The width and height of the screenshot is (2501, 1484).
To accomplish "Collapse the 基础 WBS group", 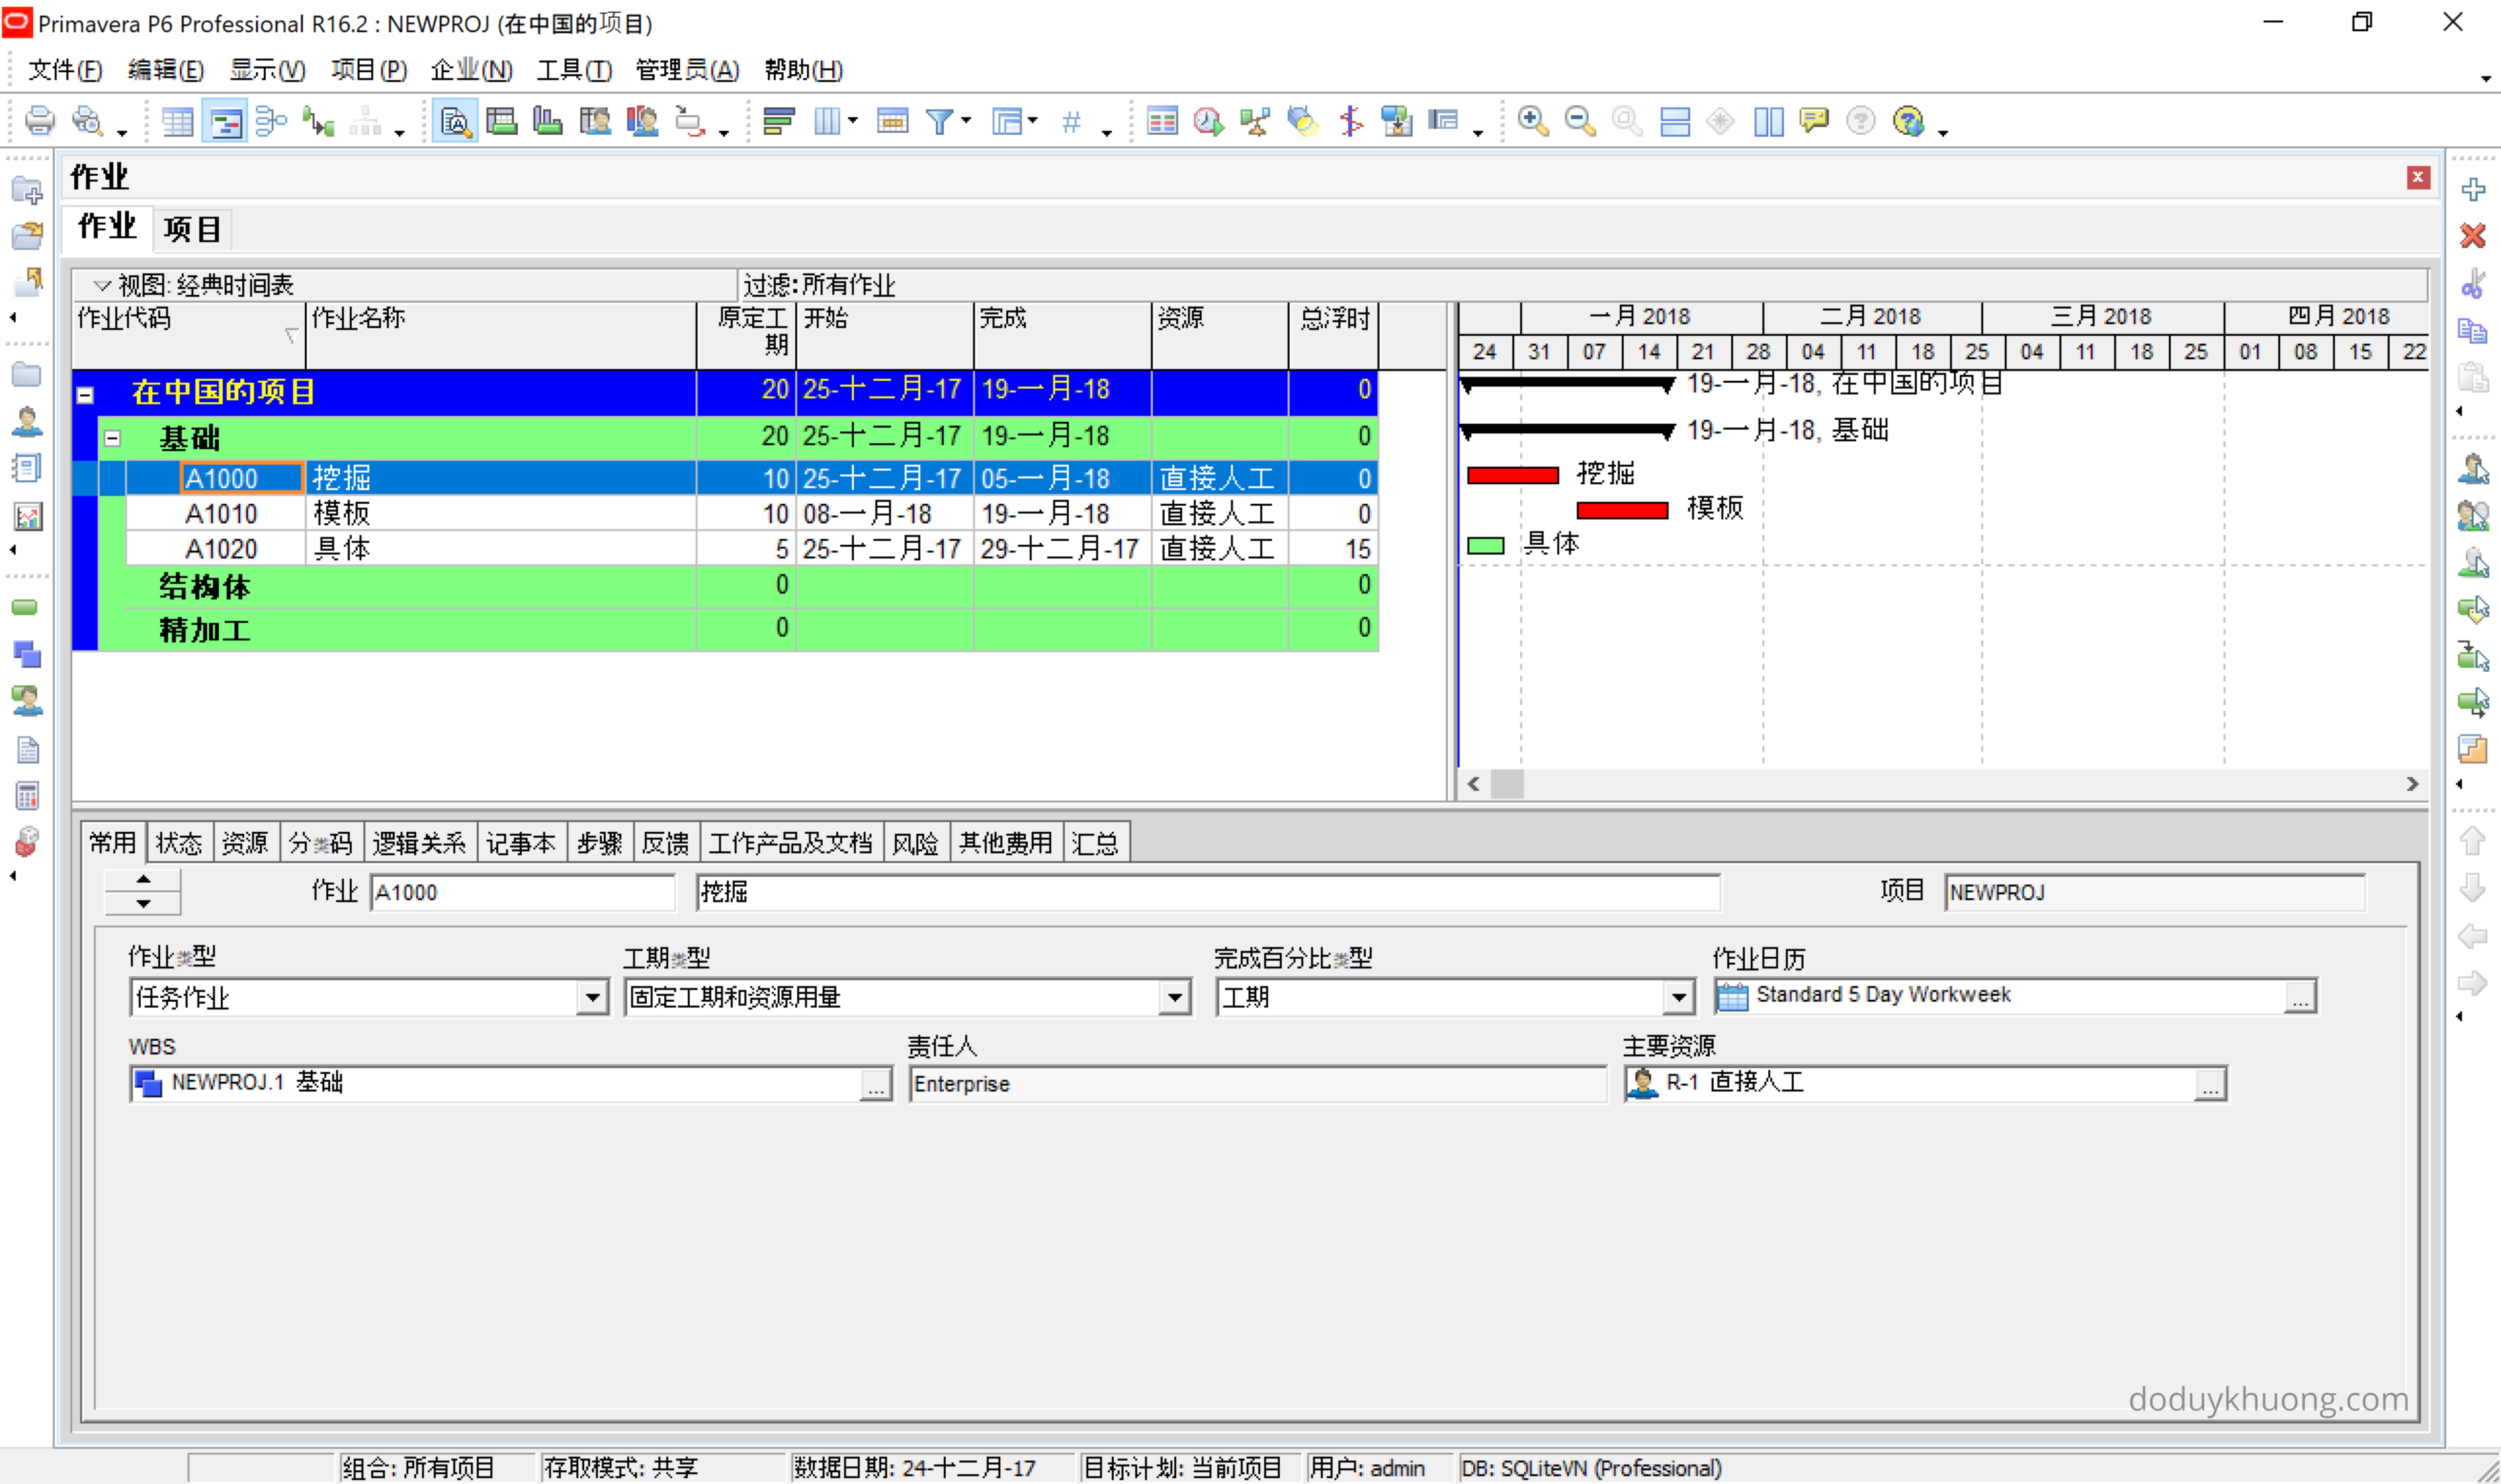I will tap(113, 438).
